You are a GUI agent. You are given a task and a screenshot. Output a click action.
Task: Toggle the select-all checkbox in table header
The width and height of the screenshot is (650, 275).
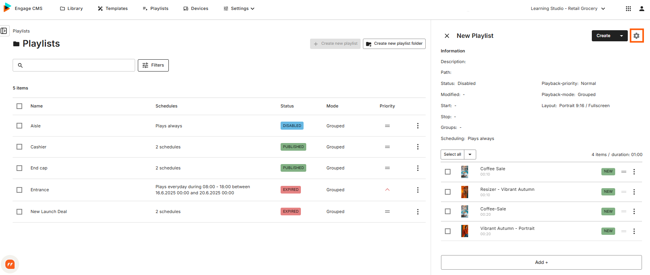coord(20,106)
